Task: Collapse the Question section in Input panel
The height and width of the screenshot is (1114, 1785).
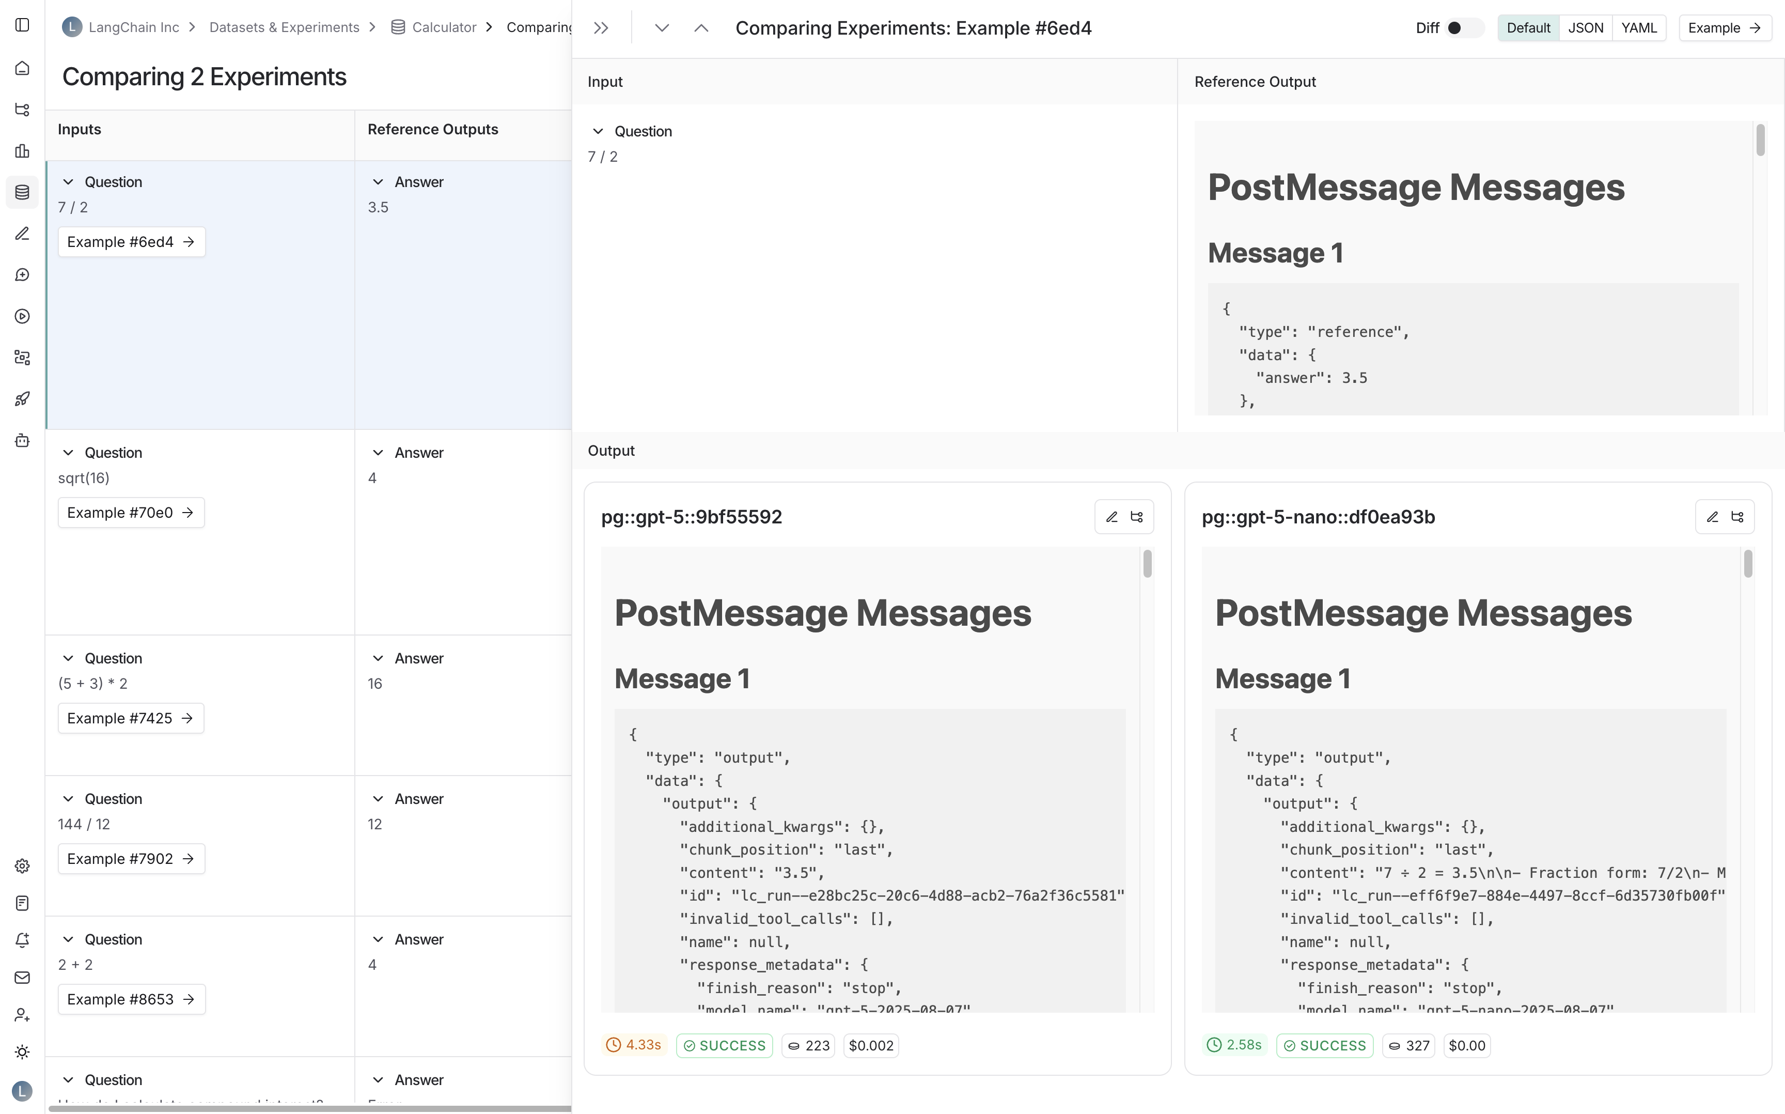Action: click(598, 131)
